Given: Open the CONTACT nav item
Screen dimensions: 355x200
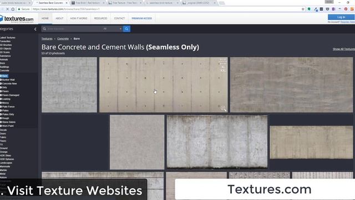Looking at the screenshot, I should [x=119, y=18].
